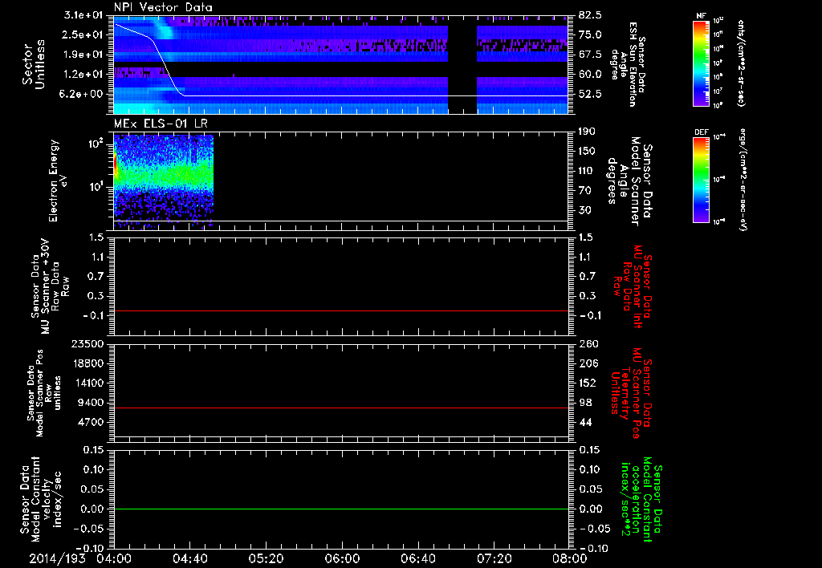Click the 1.2e+01 sector tick value
822x568 pixels.
83,75
